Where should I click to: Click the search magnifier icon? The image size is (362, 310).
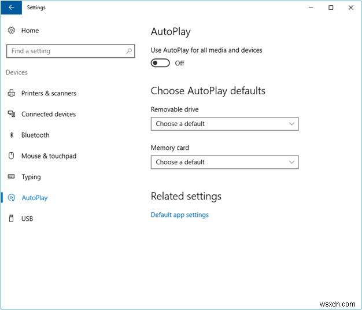[x=129, y=51]
